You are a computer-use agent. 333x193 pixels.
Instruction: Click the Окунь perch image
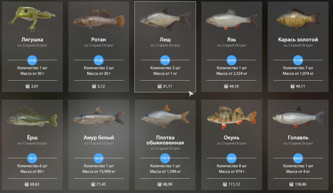pyautogui.click(x=232, y=117)
